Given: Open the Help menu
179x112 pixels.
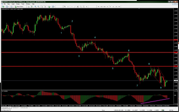Looking at the screenshot, I should (33, 4).
